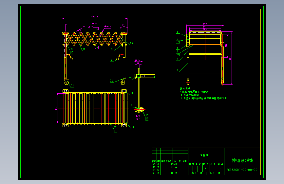Click the drawing number FQ162G01-00-00-00

242,170
